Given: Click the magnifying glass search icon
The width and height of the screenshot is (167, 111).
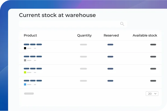Looking at the screenshot, I should click(122, 24).
